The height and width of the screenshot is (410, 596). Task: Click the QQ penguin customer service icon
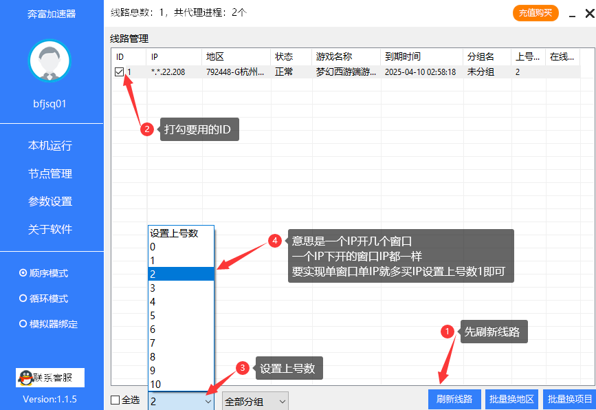point(25,378)
